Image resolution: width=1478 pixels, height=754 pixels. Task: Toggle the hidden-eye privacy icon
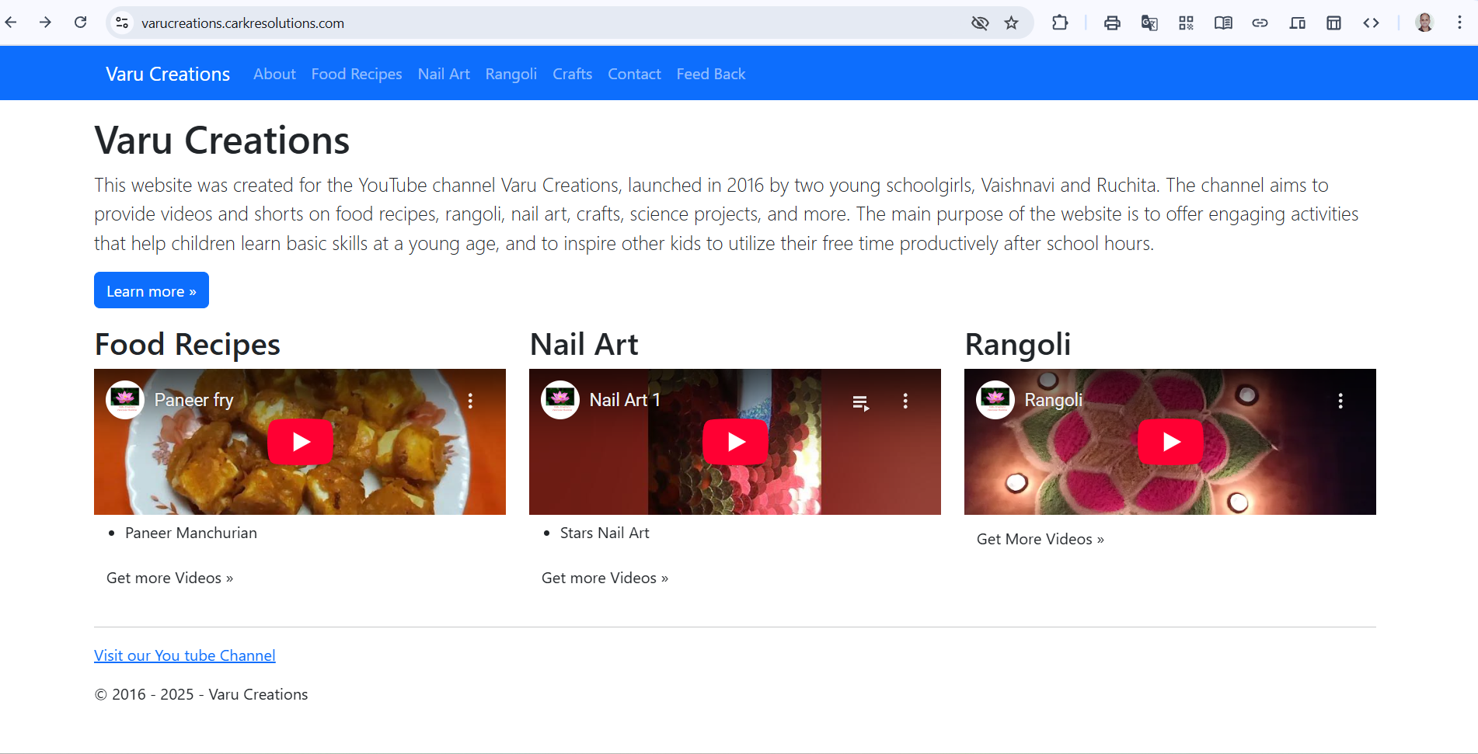pos(980,23)
